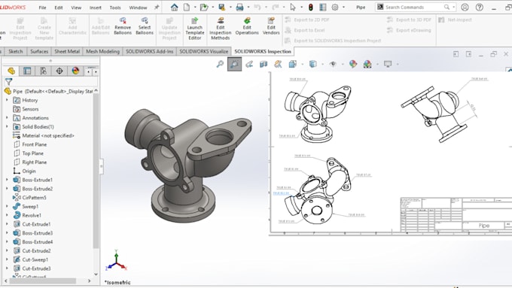Click the Select Balloons tool
The width and height of the screenshot is (512, 288).
[145, 26]
